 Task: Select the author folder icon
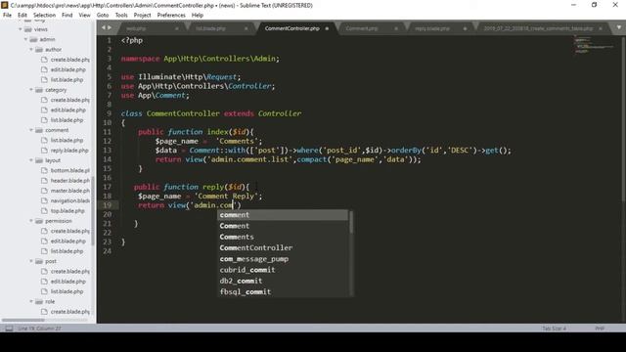coord(39,50)
